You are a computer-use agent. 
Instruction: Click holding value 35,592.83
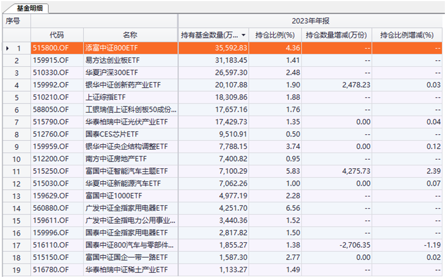[231, 48]
